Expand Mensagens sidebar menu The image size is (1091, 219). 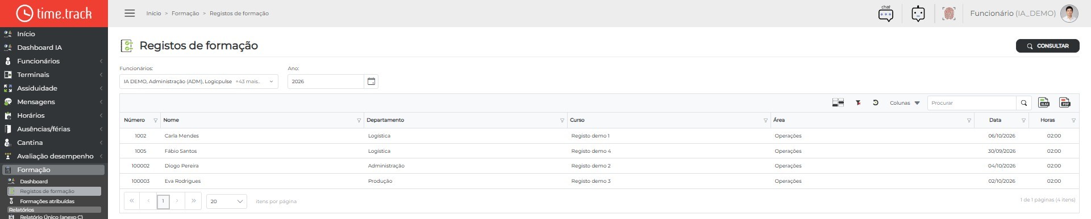(54, 102)
